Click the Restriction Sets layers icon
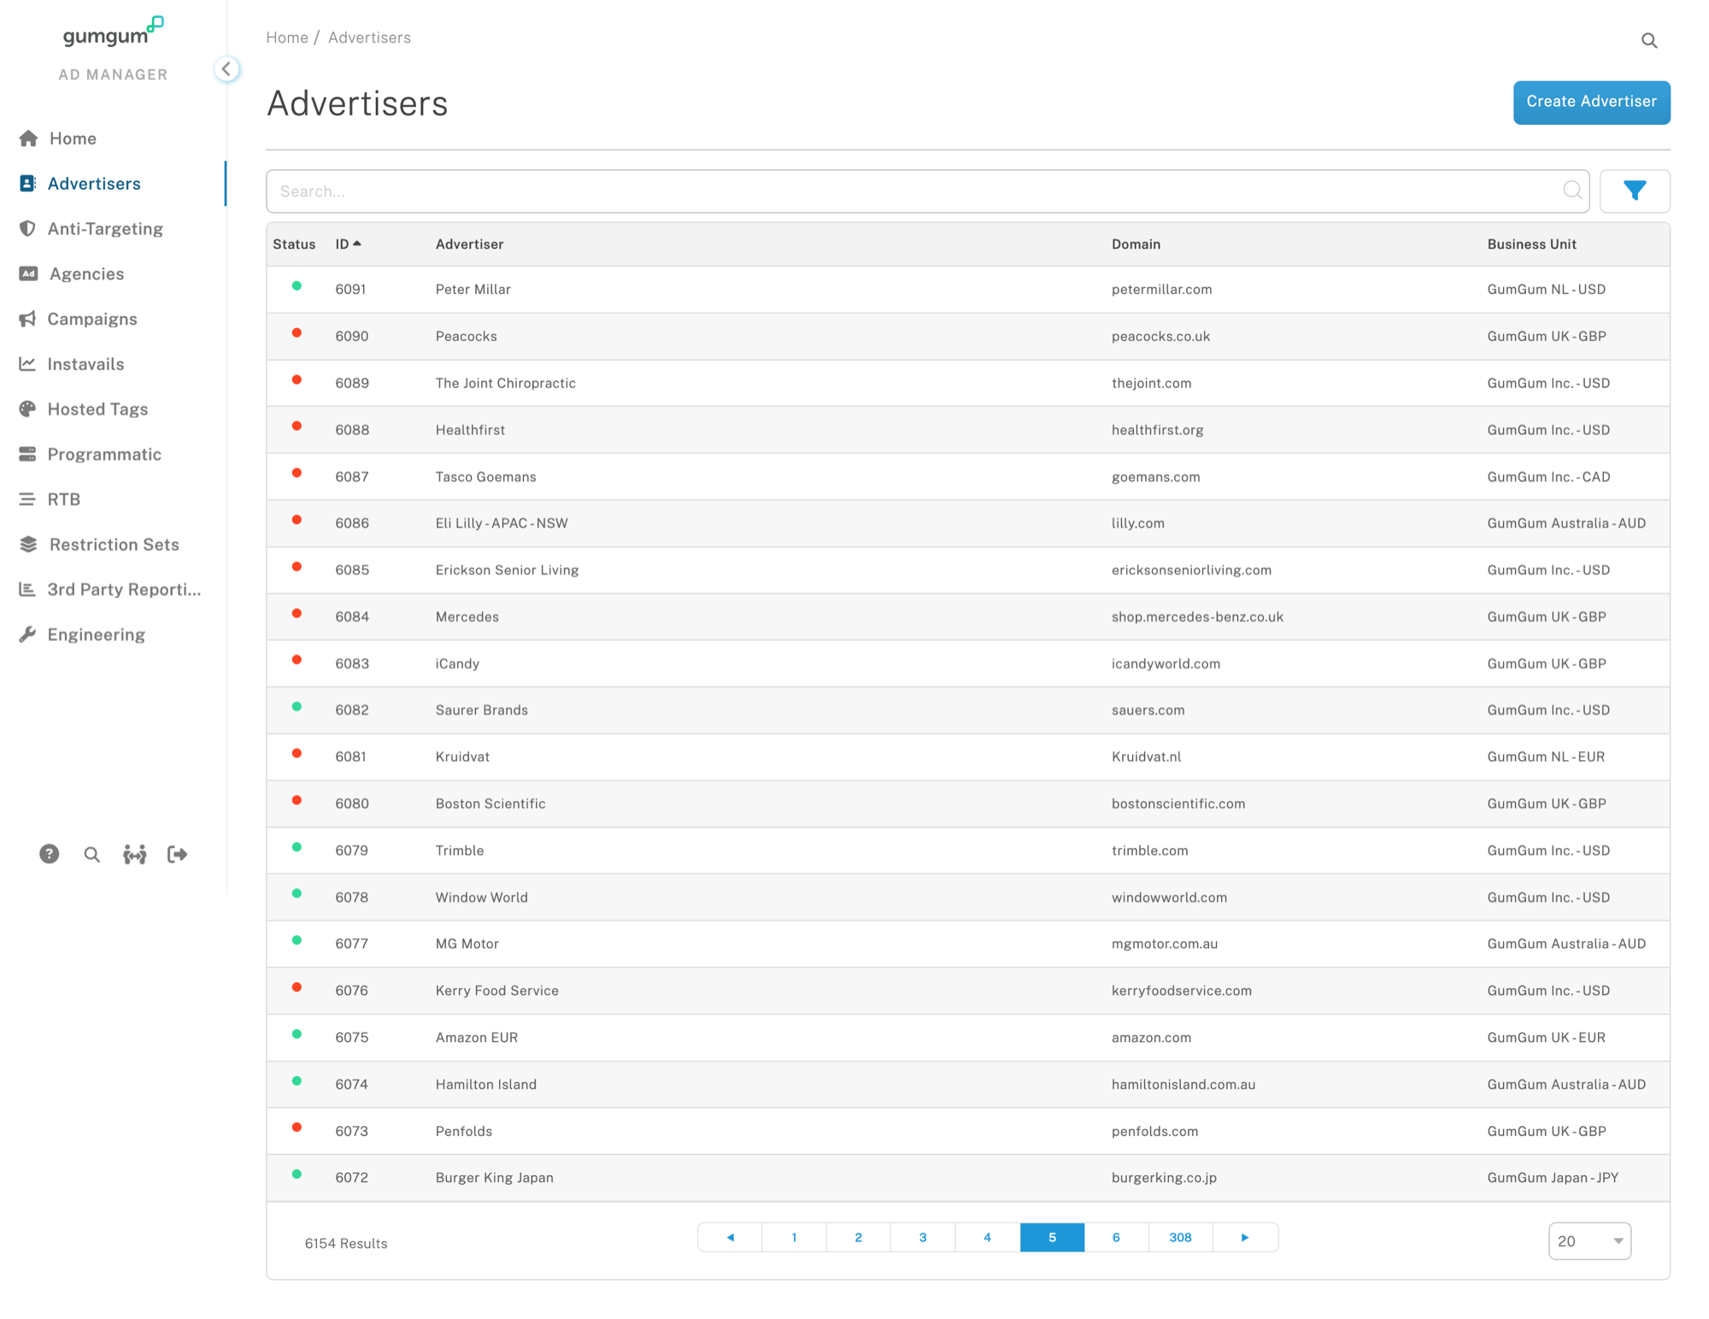The height and width of the screenshot is (1319, 1709). (28, 545)
